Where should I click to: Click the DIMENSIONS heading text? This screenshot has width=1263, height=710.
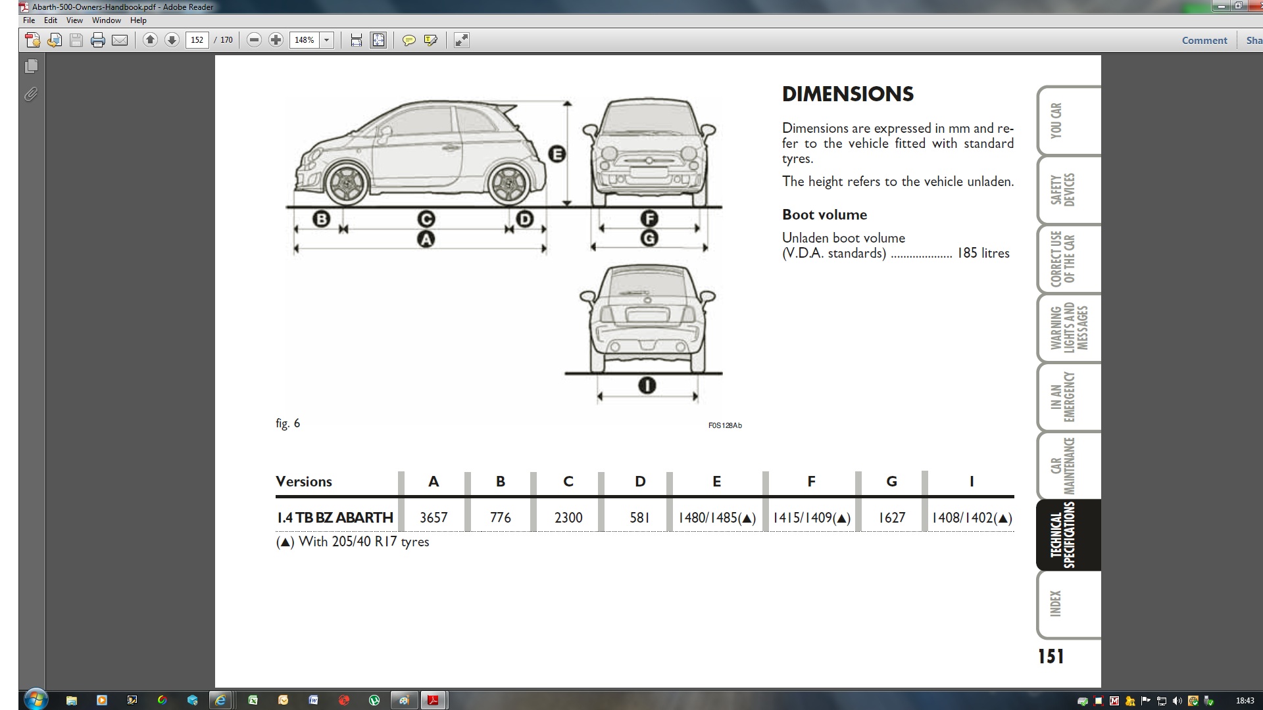[848, 94]
